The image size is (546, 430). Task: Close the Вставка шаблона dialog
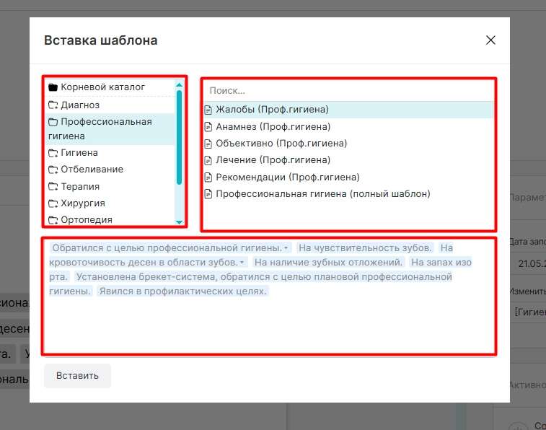(490, 40)
